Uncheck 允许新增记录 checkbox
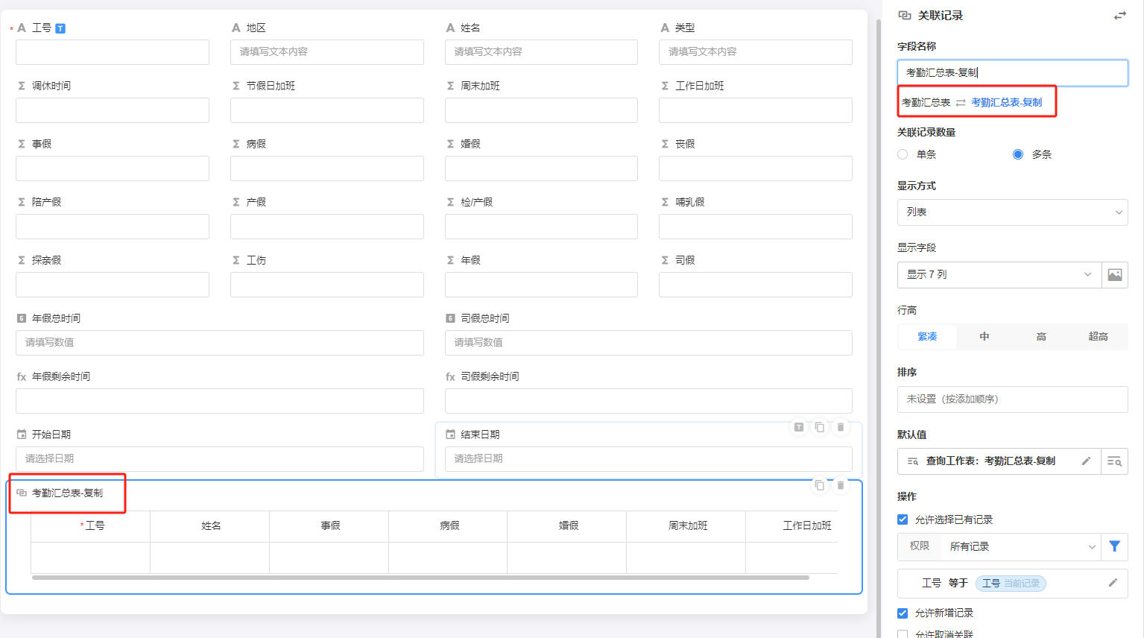Screen dimensions: 1144x638 tap(903, 613)
